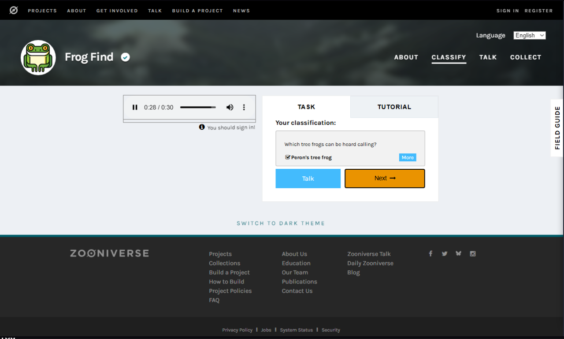The image size is (564, 339).
Task: Switch to dark theme
Action: 281,224
